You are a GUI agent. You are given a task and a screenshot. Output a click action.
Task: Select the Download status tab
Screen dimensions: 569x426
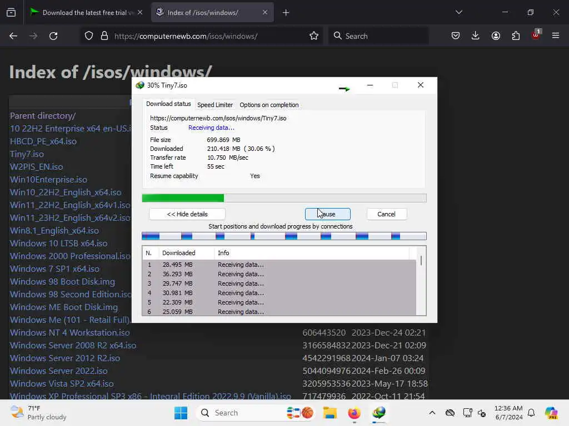click(168, 104)
